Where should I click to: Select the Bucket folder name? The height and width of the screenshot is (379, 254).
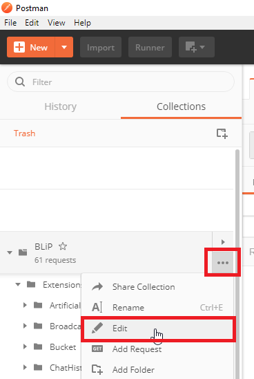(63, 347)
